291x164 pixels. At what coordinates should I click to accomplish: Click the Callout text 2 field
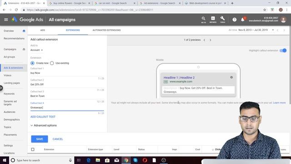pos(67,84)
